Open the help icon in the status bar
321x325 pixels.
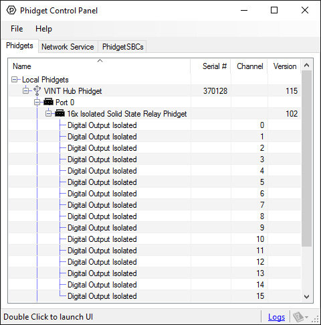pos(298,317)
